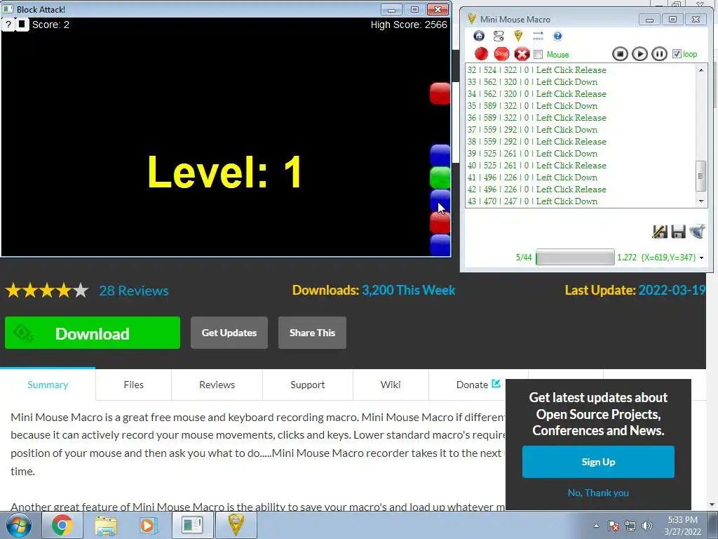Play the macro with the play button
Viewport: 718px width, 539px height.
pyautogui.click(x=639, y=54)
